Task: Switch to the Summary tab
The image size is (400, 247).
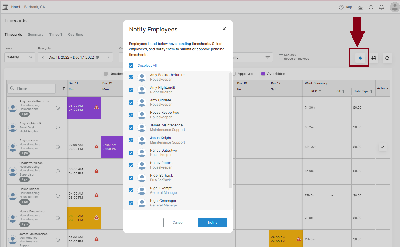Action: 35,34
